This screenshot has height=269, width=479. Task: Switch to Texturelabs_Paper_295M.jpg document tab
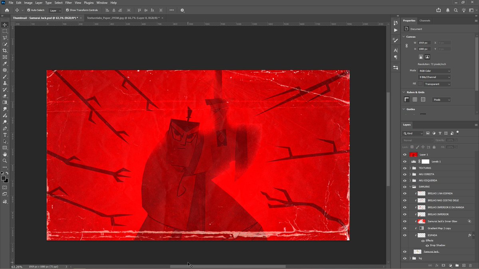[123, 18]
